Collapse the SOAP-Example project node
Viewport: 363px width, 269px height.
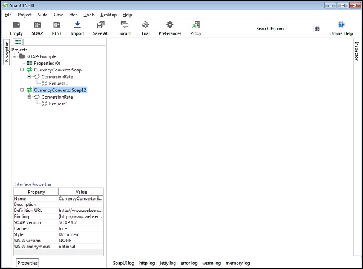pyautogui.click(x=15, y=56)
